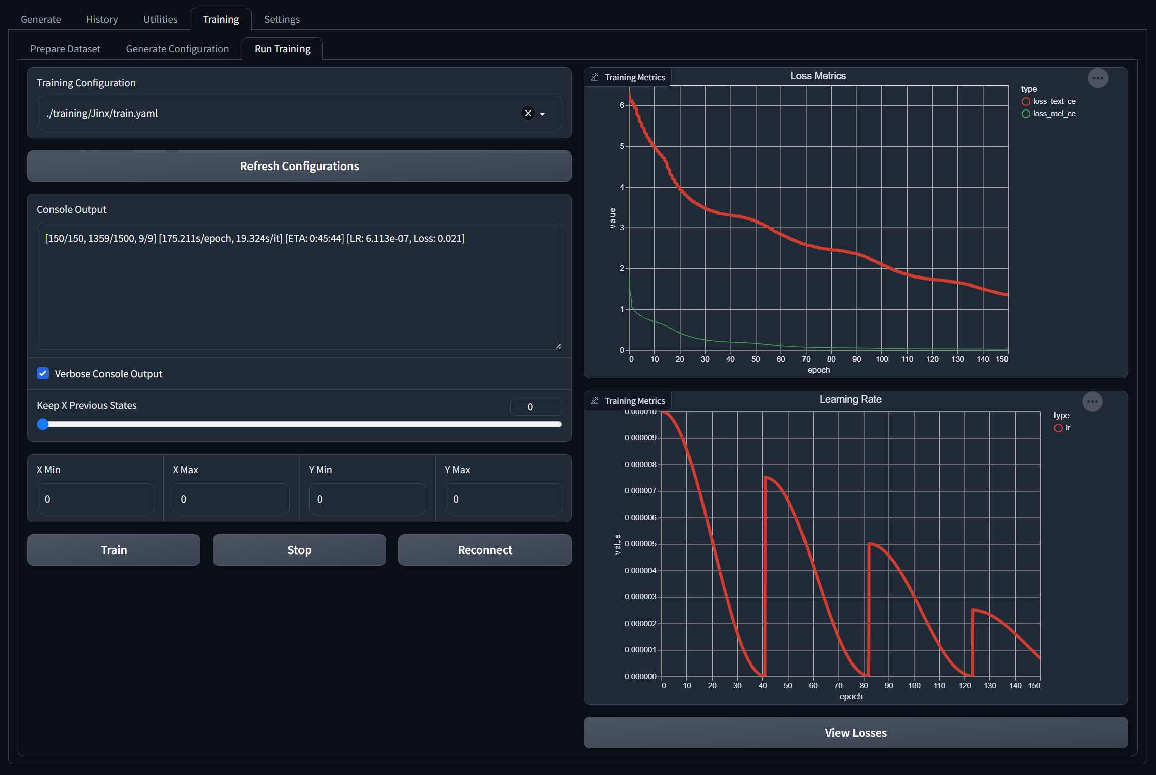Start training with the Train button

[114, 550]
